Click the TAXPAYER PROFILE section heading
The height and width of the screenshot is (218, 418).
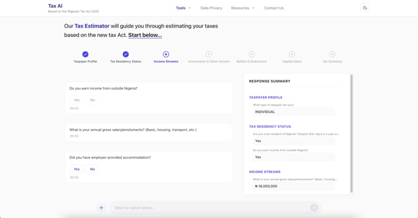pyautogui.click(x=266, y=97)
